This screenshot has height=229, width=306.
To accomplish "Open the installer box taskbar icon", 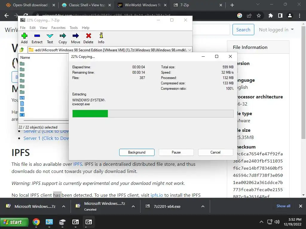I will (62, 222).
